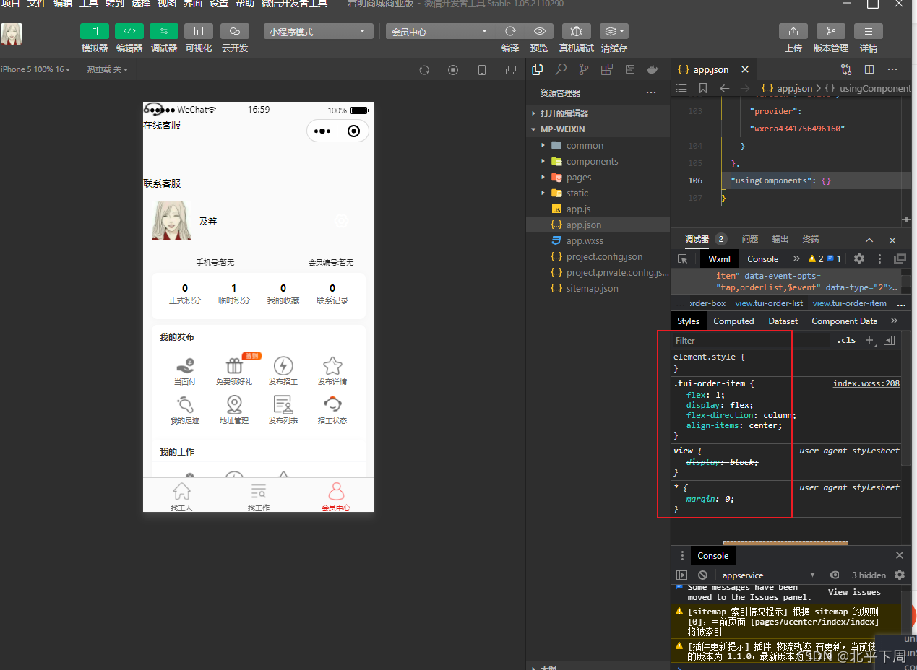This screenshot has width=917, height=670.
Task: Start 真机调试 real device debugging
Action: click(577, 31)
